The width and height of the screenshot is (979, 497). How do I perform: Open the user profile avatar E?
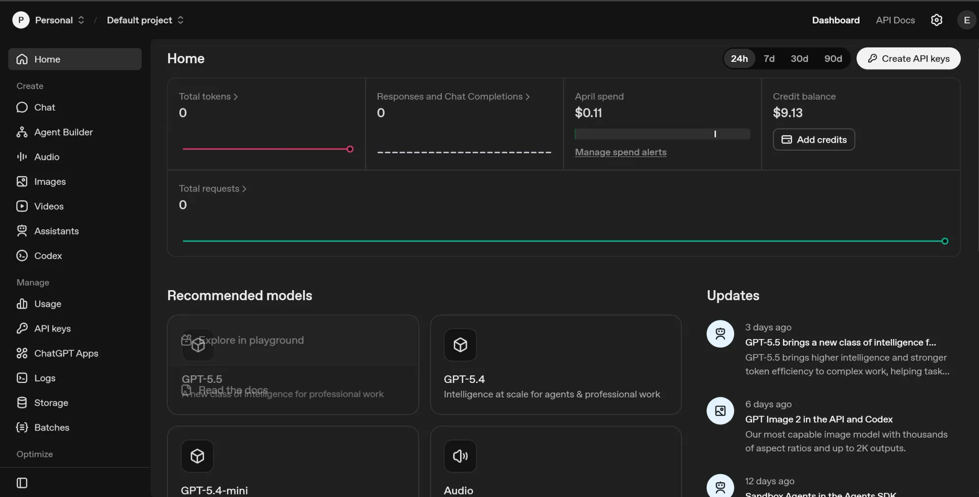tap(966, 20)
